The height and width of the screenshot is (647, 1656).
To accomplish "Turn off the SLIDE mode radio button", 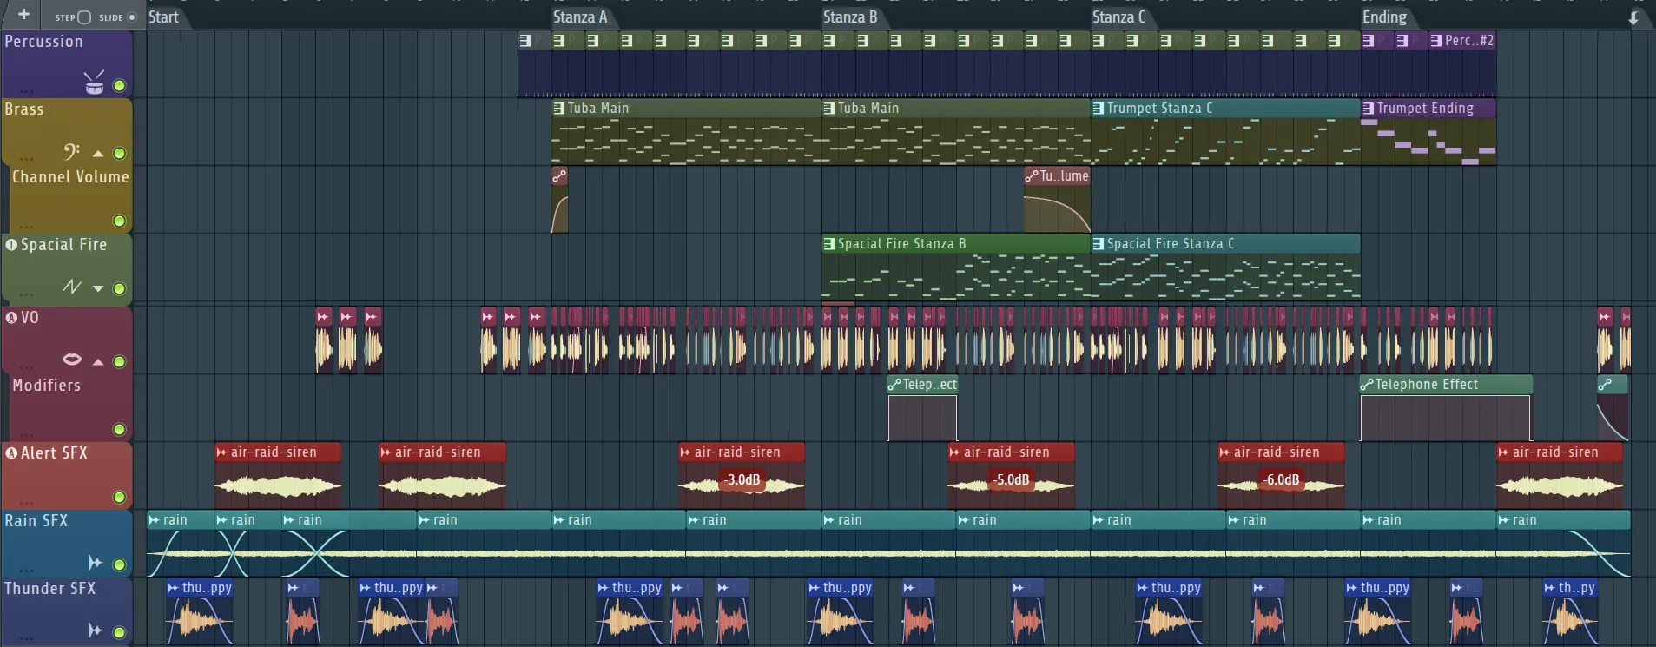I will pyautogui.click(x=132, y=17).
